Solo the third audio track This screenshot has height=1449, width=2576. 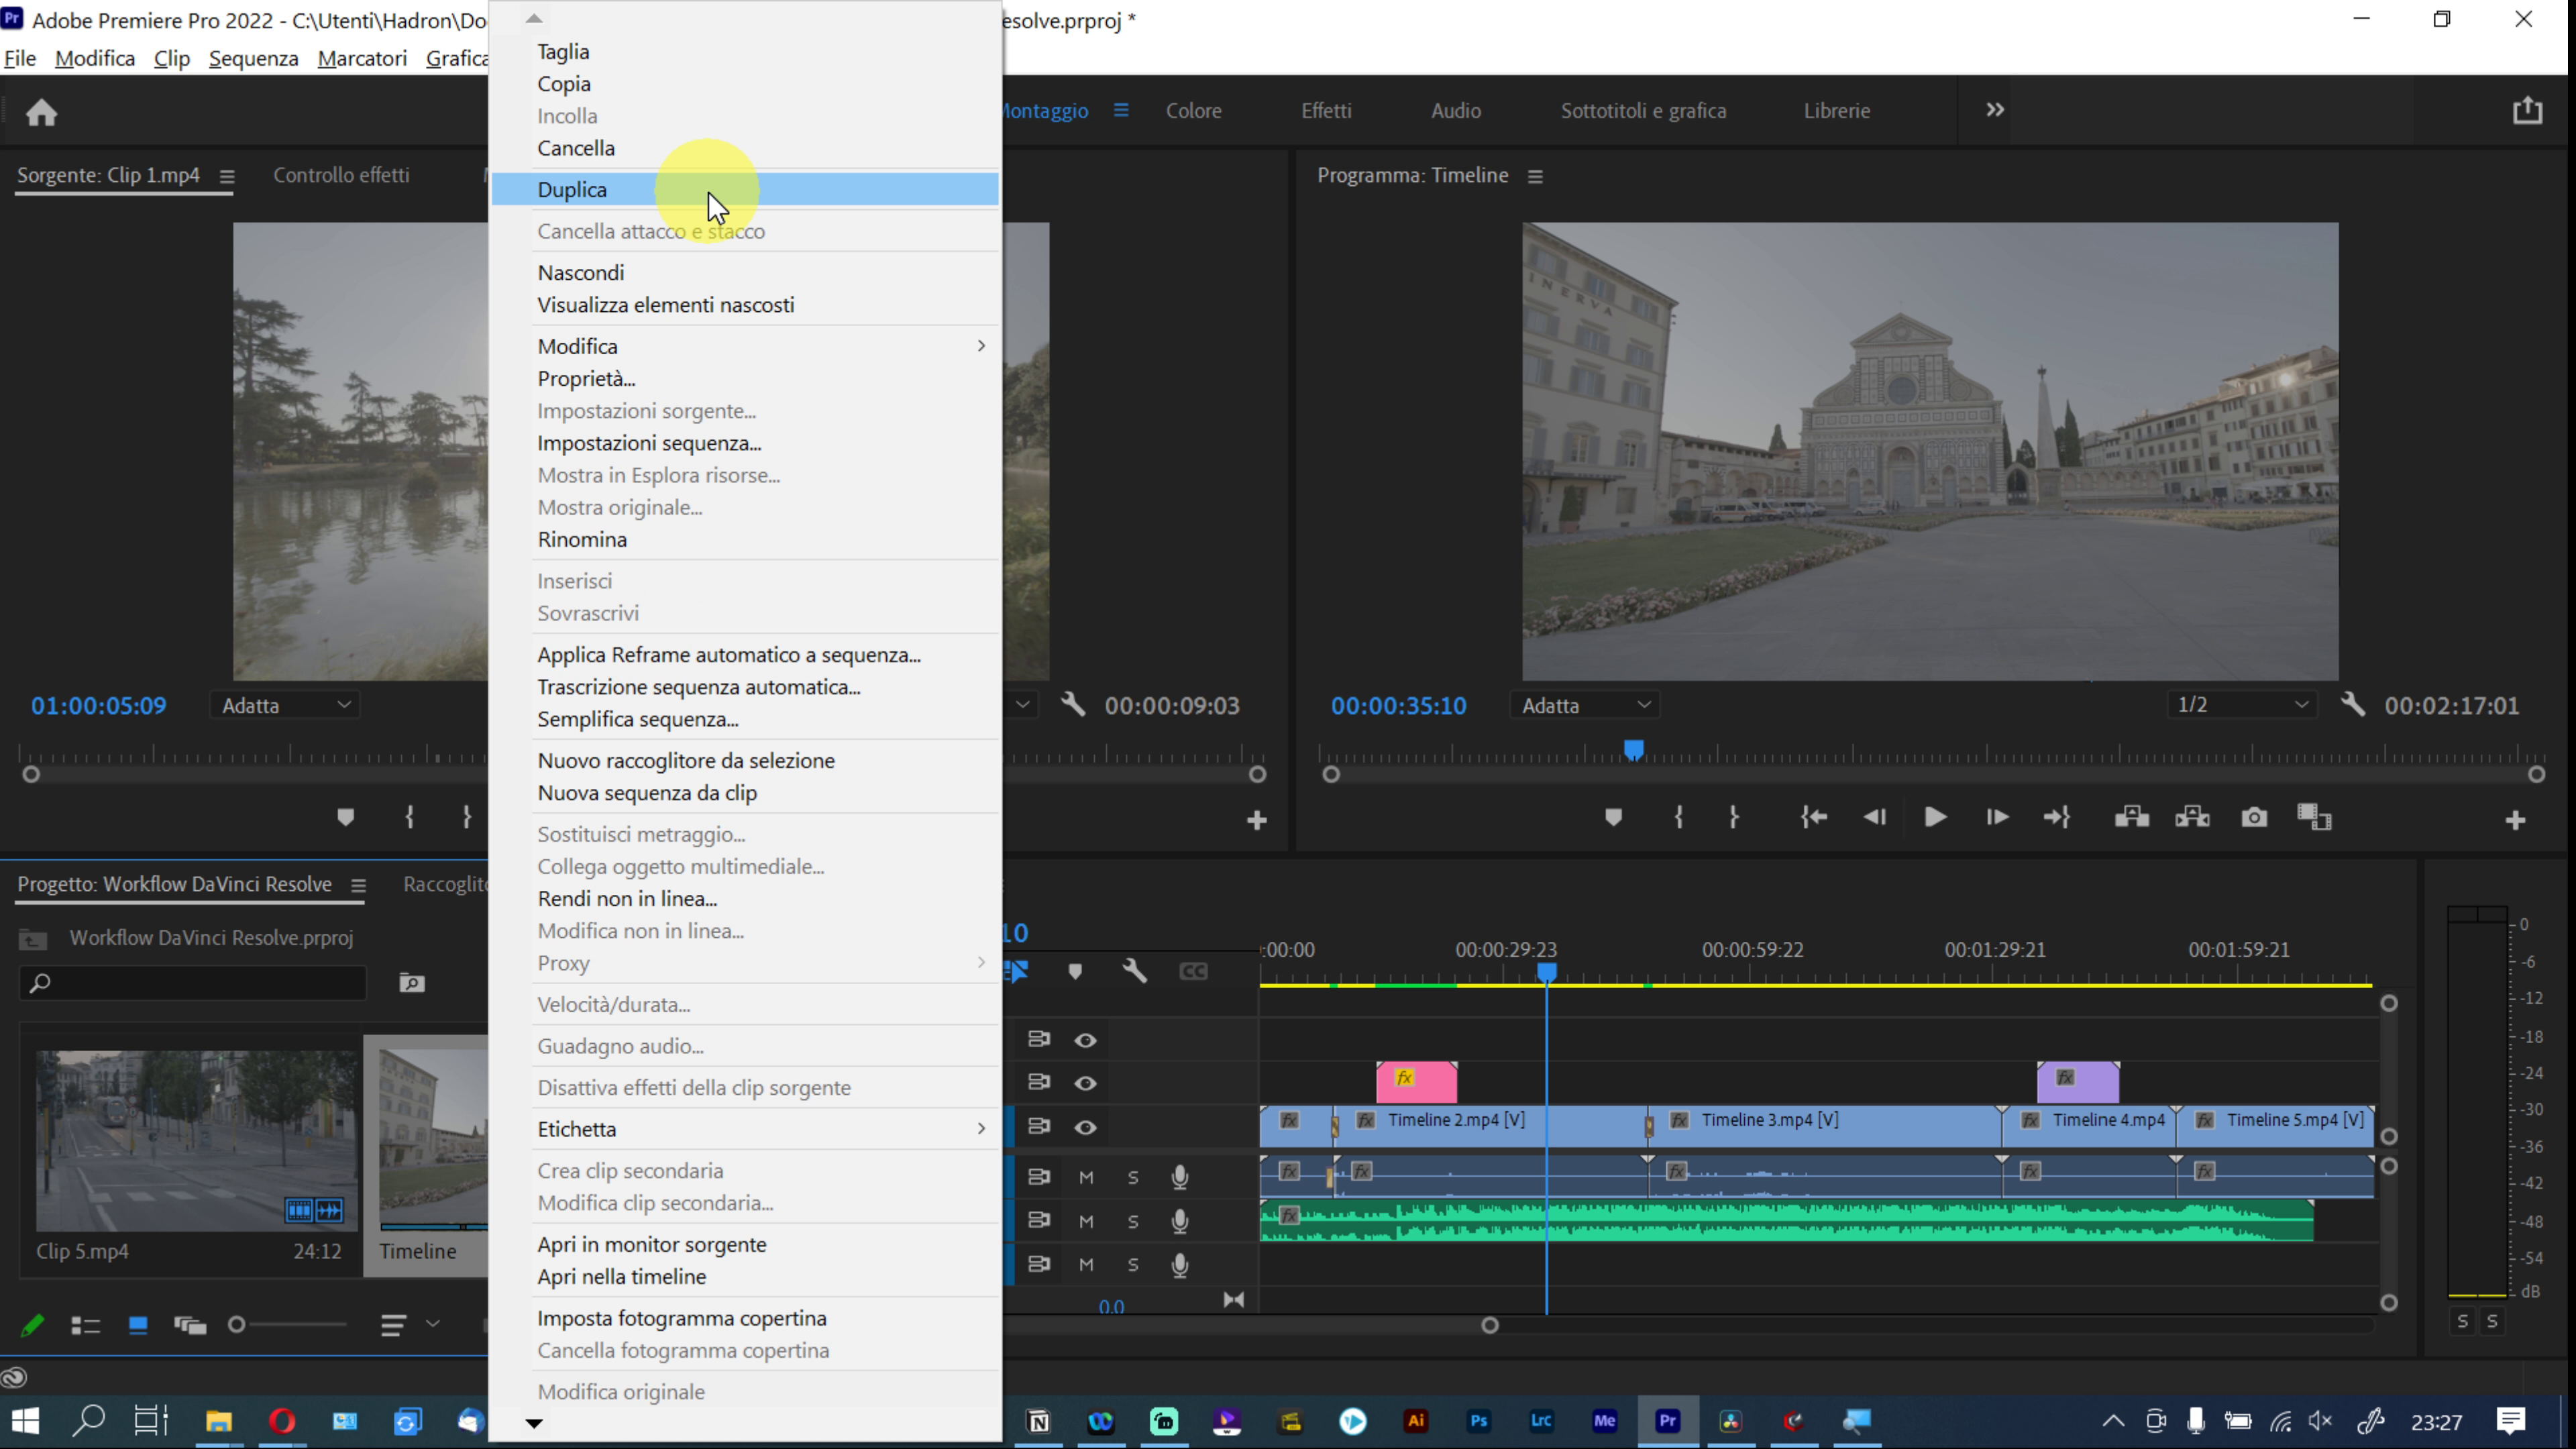point(1133,1265)
